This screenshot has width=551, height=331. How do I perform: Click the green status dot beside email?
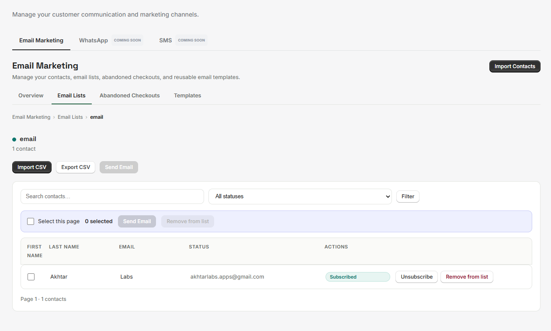14,139
